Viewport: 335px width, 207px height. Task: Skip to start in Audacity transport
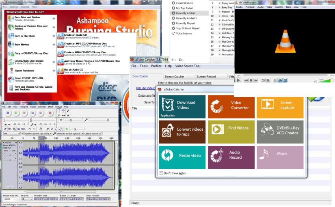(32, 113)
